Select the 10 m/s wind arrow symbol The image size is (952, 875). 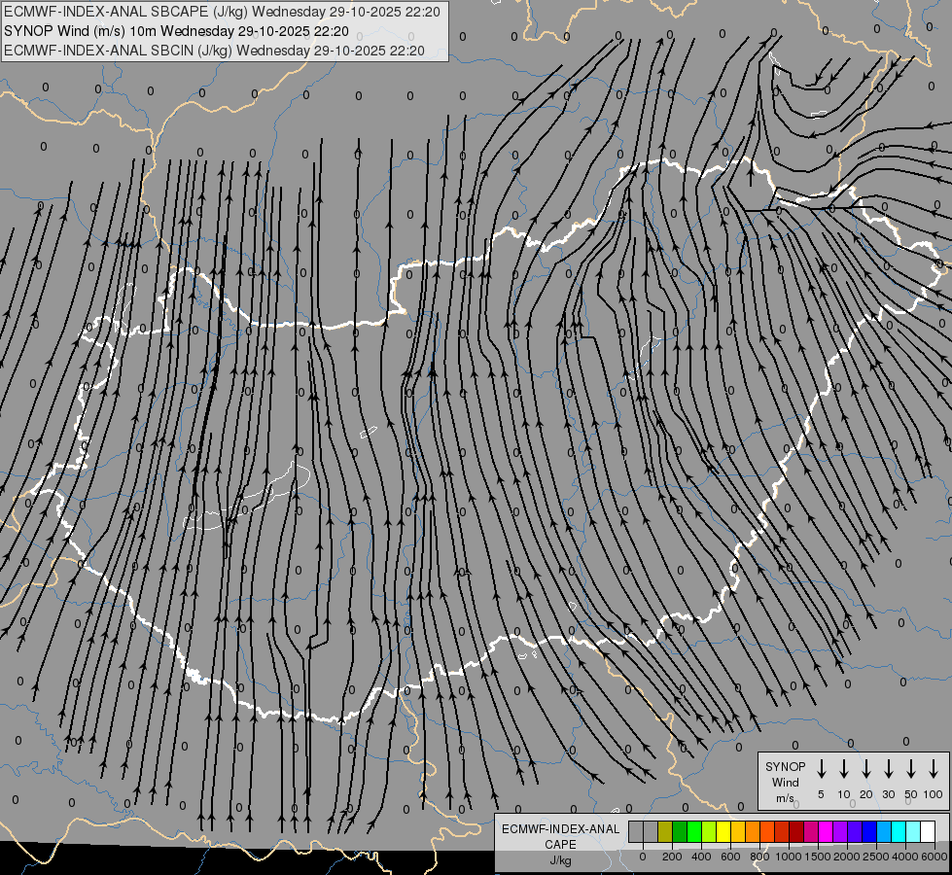[844, 769]
